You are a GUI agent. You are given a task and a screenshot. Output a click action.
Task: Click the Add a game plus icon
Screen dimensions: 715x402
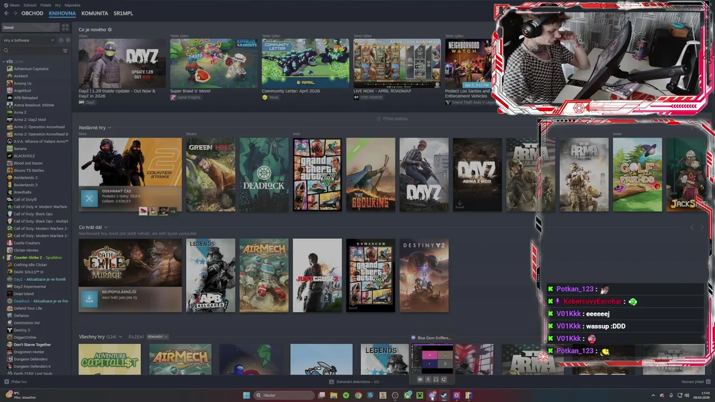(7, 382)
